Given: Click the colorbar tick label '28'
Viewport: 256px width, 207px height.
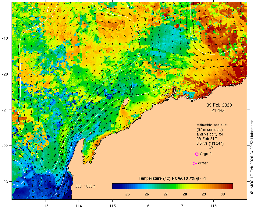Looking at the screenshot, I should 185,194.
